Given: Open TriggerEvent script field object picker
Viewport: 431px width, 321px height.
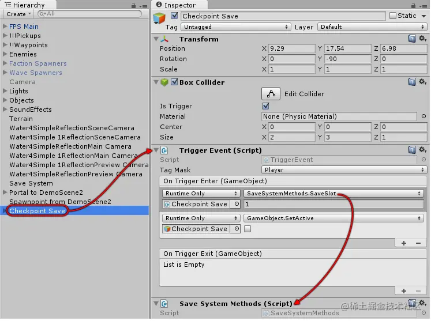Looking at the screenshot, I should 423,160.
